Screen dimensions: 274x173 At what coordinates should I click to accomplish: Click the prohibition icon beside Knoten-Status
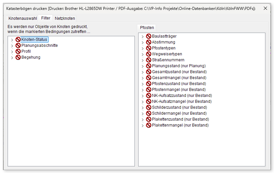18,40
